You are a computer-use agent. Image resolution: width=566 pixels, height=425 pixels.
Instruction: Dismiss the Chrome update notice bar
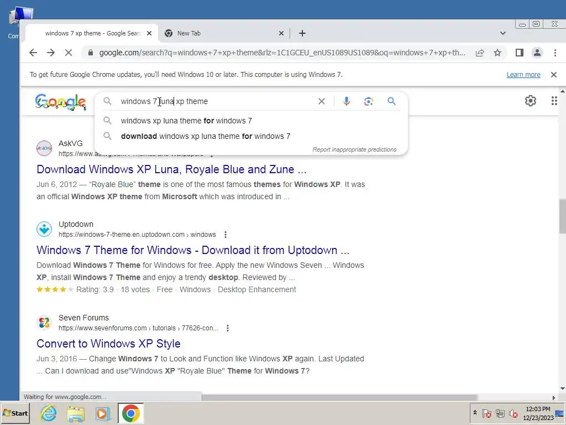[554, 75]
